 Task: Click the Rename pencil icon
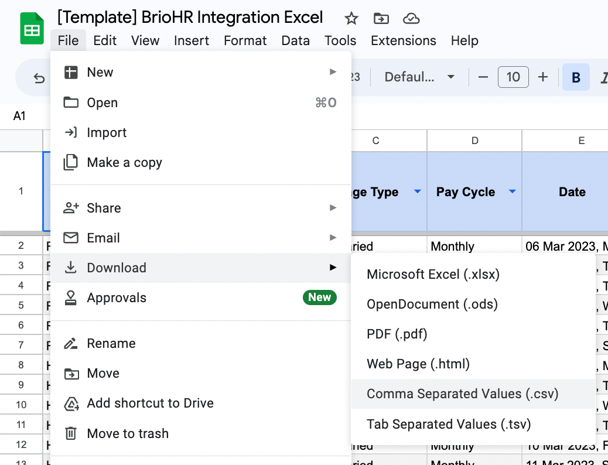point(70,343)
